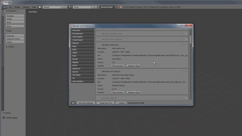242x136 pixels.
Task: Open the Help menu
Action: (34, 7)
